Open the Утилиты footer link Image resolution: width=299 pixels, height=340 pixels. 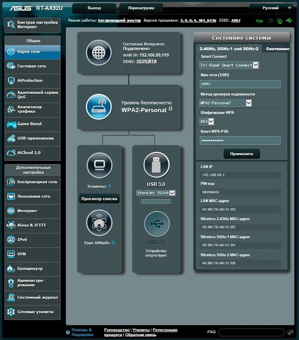point(141,330)
